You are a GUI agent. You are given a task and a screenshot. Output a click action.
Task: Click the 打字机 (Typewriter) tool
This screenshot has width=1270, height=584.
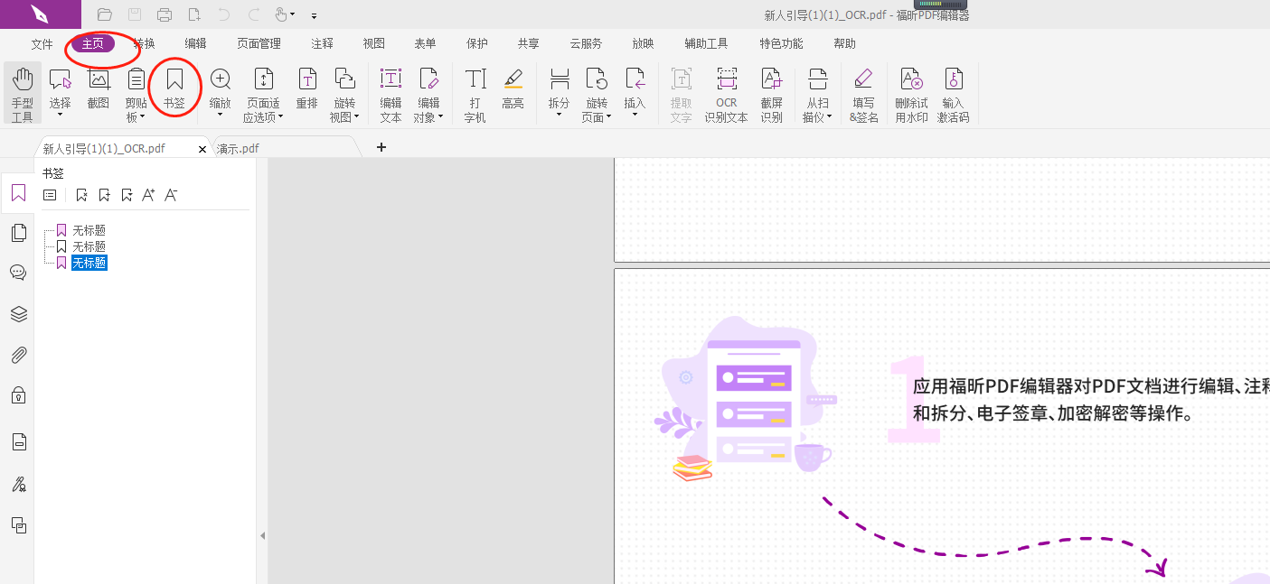coord(475,90)
